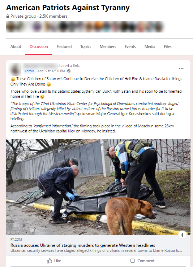193x267 pixels.
Task: Click the blurred member avatars strip
Action: pos(85,27)
